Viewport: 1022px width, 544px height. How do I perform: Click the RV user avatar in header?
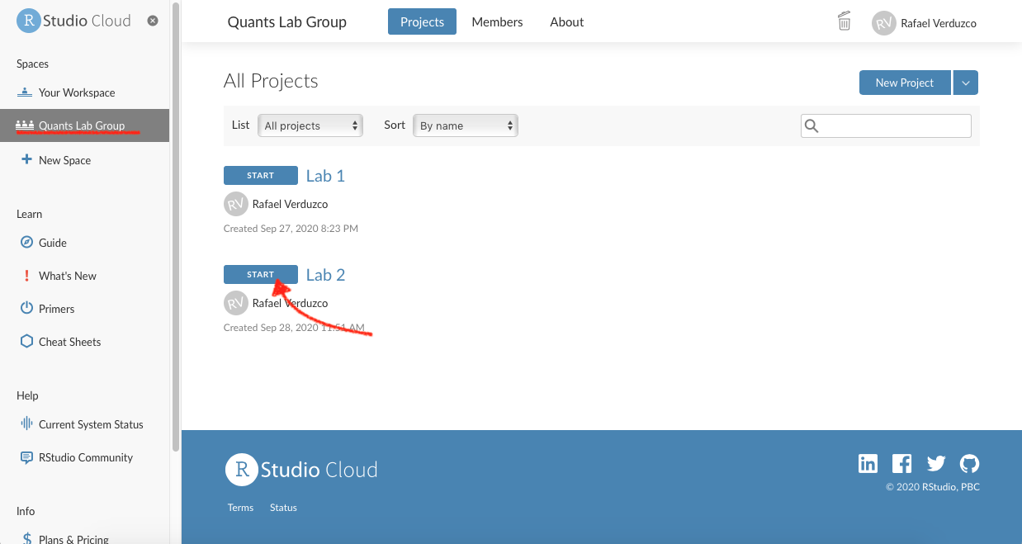[884, 23]
